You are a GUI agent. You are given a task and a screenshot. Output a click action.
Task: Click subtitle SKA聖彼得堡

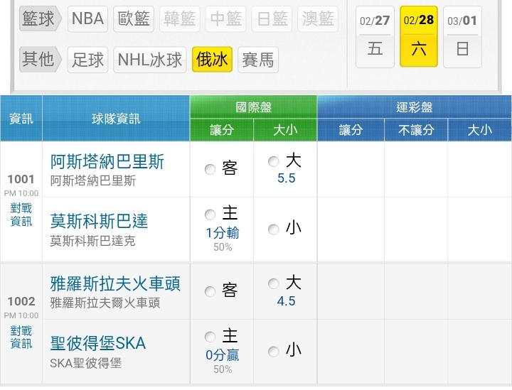86,363
